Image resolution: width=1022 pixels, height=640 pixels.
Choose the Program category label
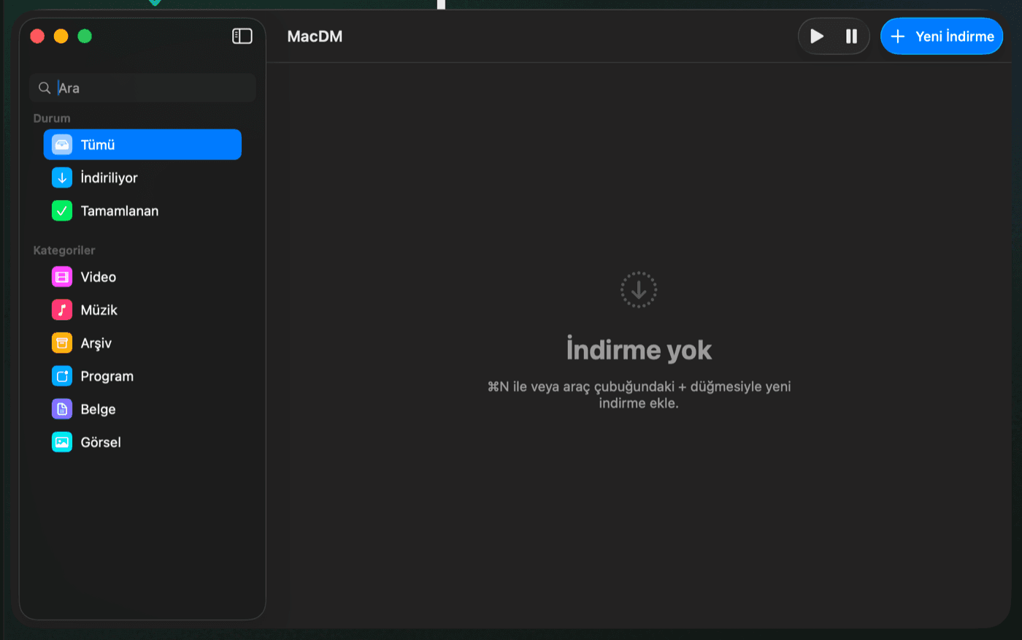(107, 376)
